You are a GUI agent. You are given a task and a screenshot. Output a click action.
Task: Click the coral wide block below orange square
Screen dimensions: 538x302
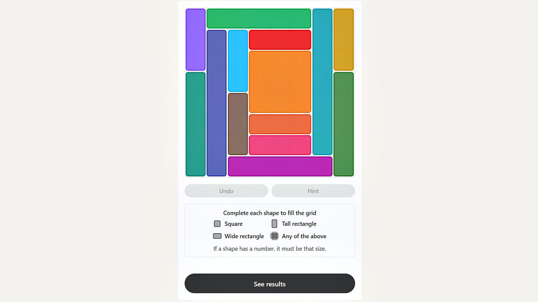click(280, 124)
